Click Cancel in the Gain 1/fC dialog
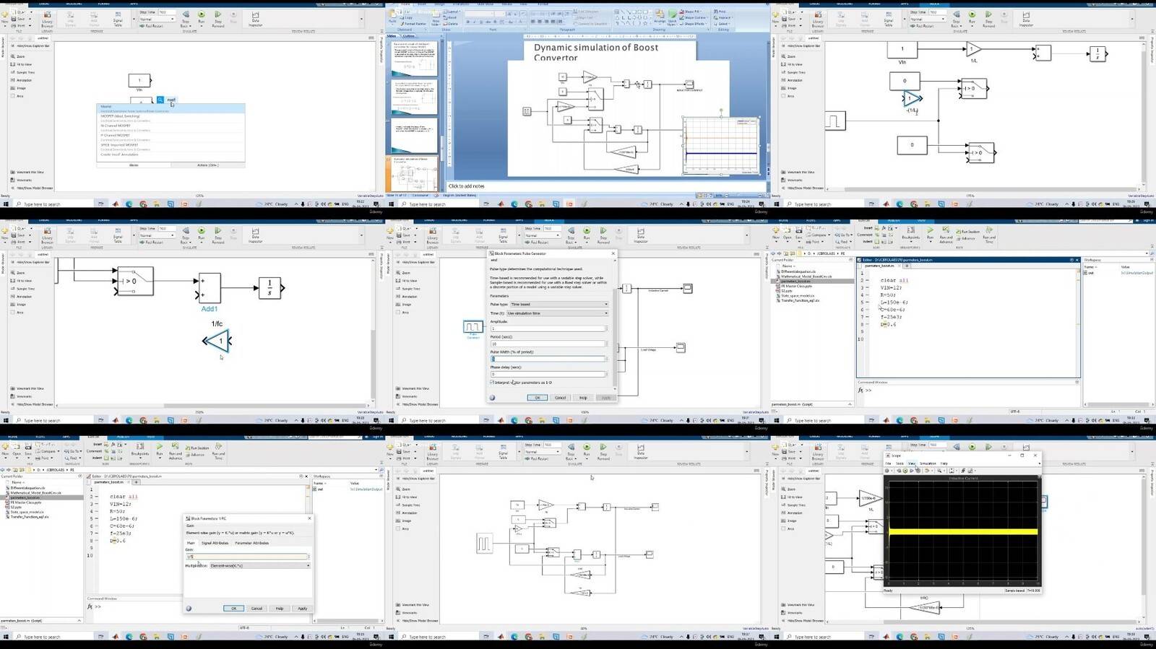 tap(256, 609)
